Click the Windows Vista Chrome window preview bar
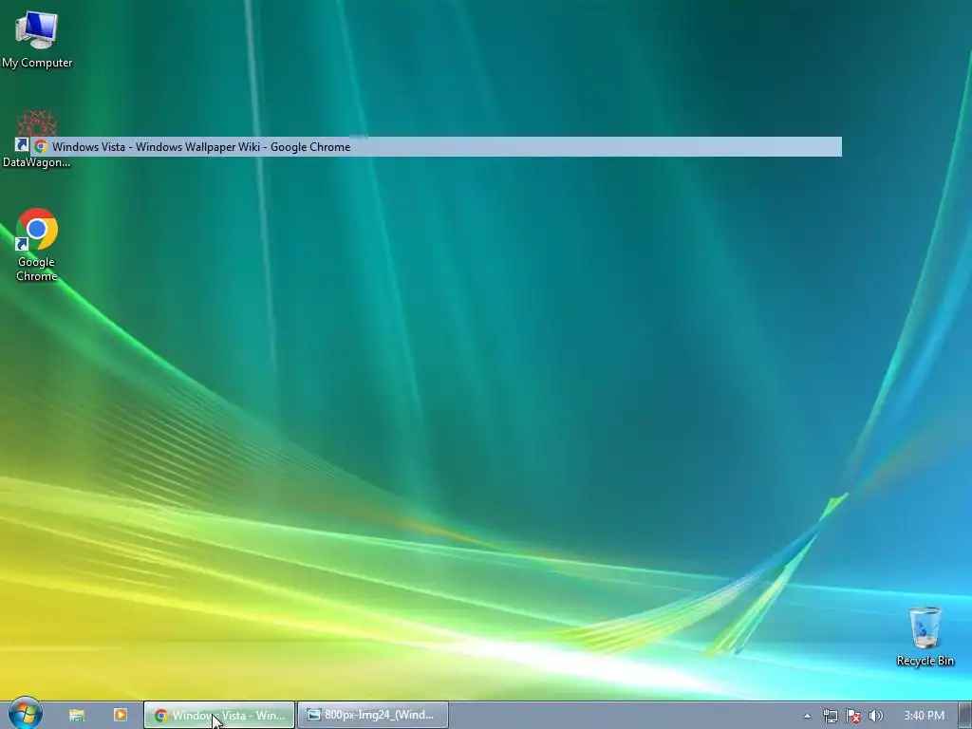The image size is (972, 729). click(436, 147)
